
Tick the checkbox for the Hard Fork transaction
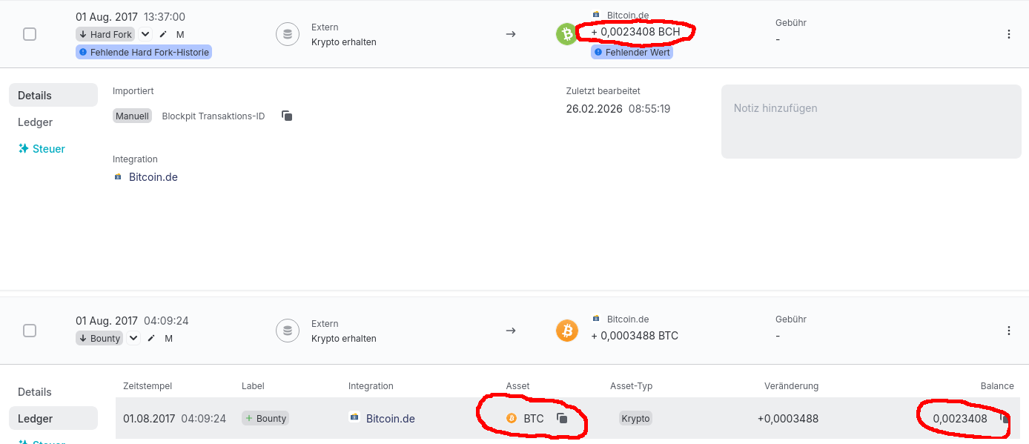click(x=30, y=34)
